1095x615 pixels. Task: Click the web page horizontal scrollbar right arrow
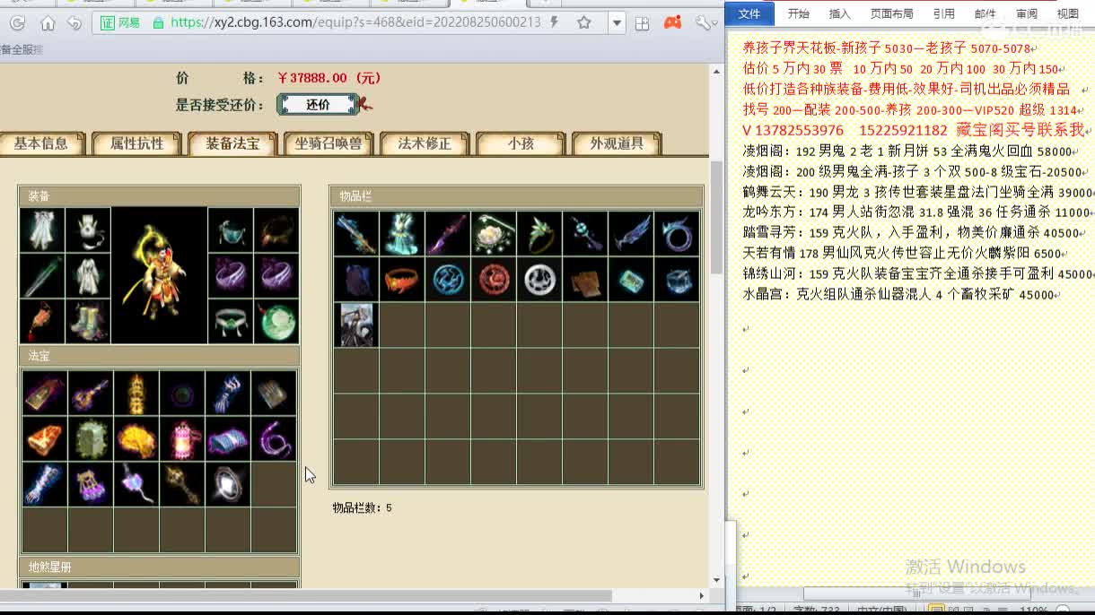coord(702,595)
